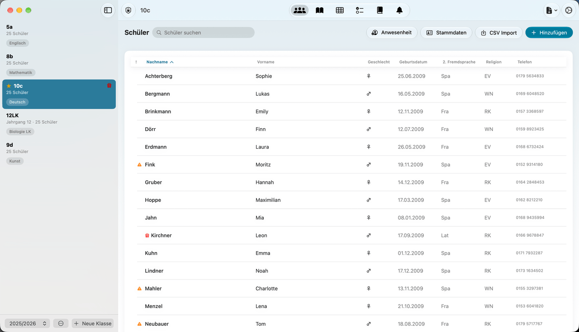Click the exclamation mark column header
Image resolution: width=579 pixels, height=332 pixels.
[136, 62]
